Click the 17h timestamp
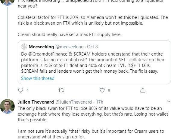The height and width of the screenshot is (139, 171). tap(100, 102)
